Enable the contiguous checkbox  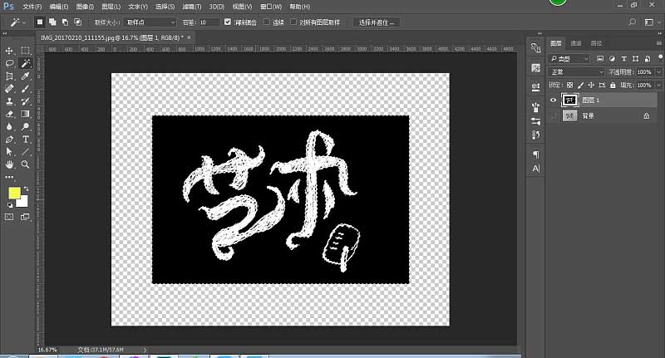(267, 22)
